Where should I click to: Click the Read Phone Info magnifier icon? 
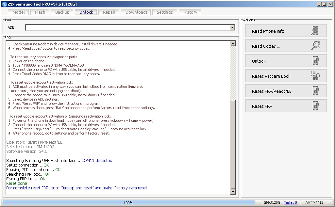point(315,31)
